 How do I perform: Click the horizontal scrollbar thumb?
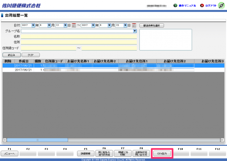pos(37,140)
